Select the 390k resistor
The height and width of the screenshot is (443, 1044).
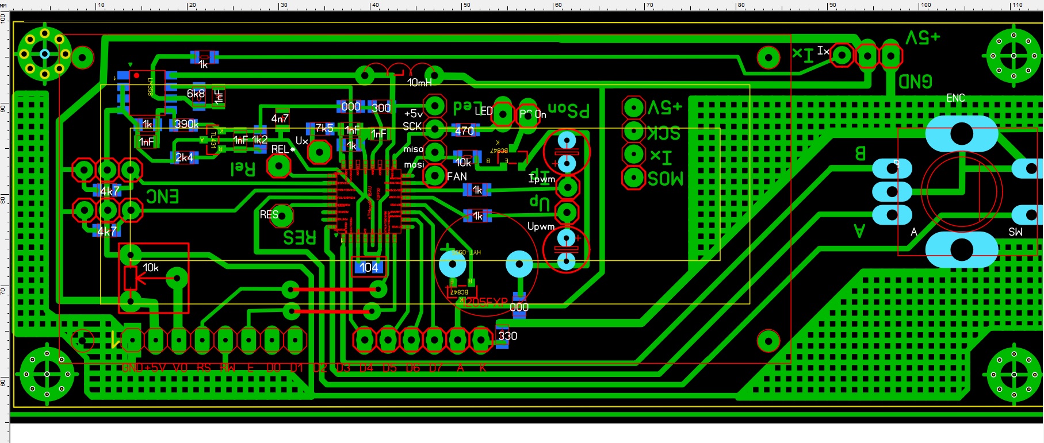click(185, 125)
